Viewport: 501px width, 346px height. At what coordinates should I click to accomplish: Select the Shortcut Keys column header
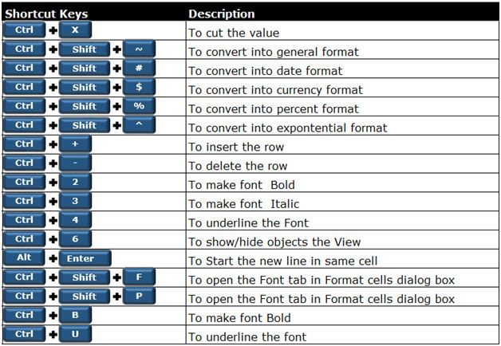pos(46,14)
